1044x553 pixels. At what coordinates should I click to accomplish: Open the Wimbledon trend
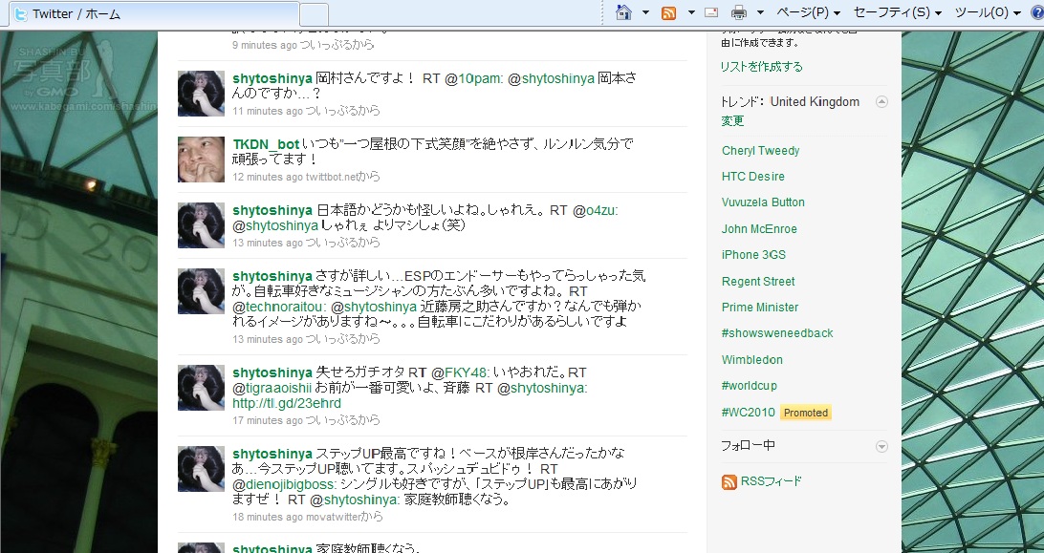point(751,360)
